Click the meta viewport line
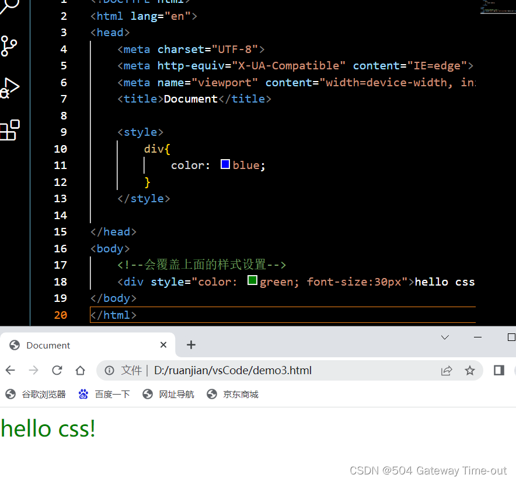This screenshot has width=516, height=482. pyautogui.click(x=296, y=82)
